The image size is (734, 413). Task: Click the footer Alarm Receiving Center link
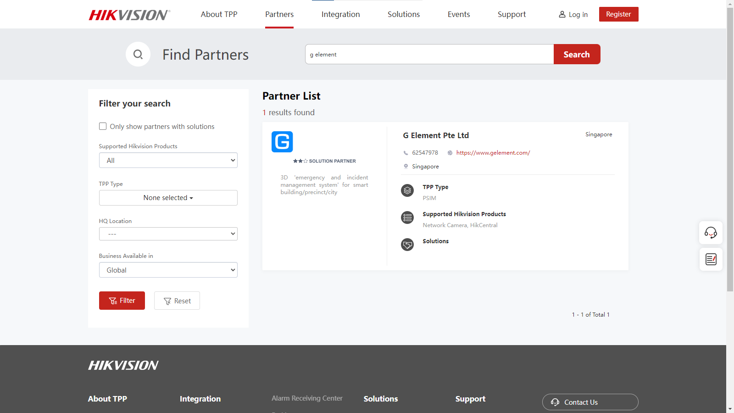click(307, 398)
